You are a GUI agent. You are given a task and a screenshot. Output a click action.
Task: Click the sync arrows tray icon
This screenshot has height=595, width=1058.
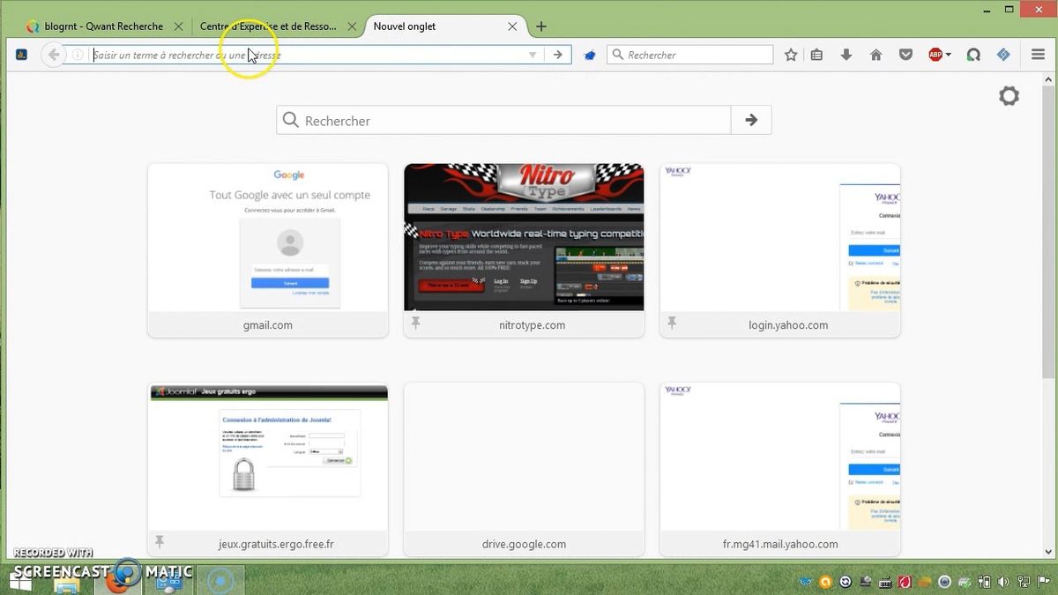846,582
